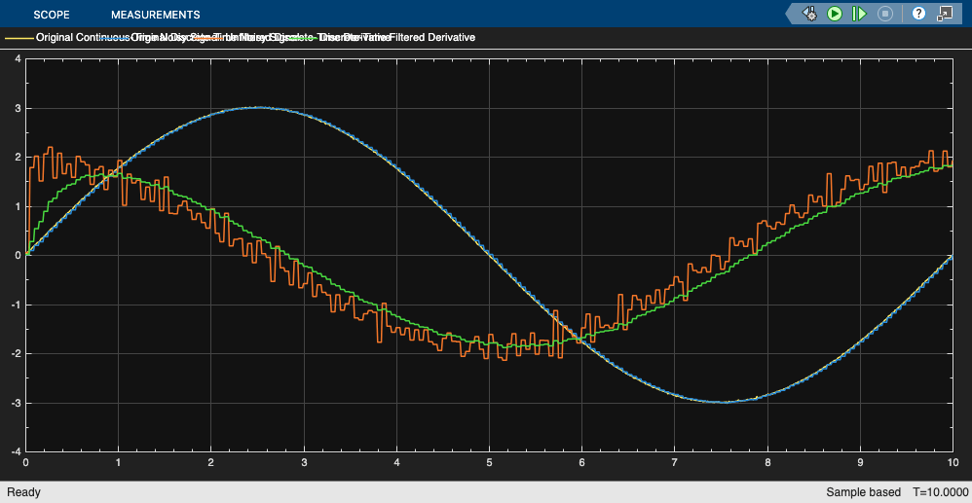Click the T=10.0000 simulation time readout
The height and width of the screenshot is (503, 972).
(941, 492)
